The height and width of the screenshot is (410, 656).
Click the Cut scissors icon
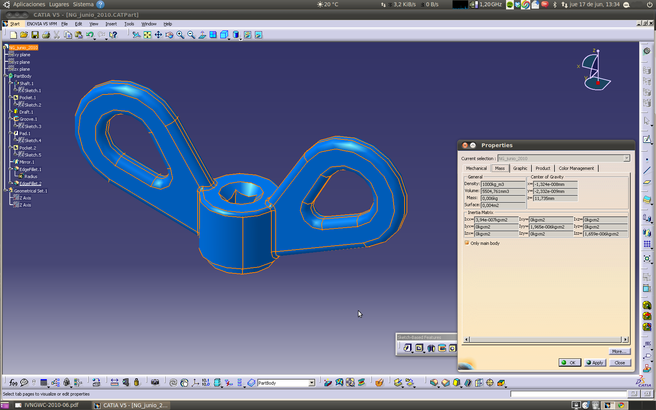point(57,35)
